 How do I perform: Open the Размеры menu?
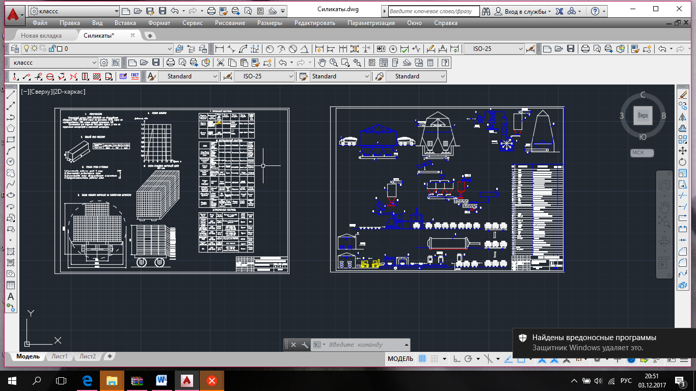click(270, 23)
